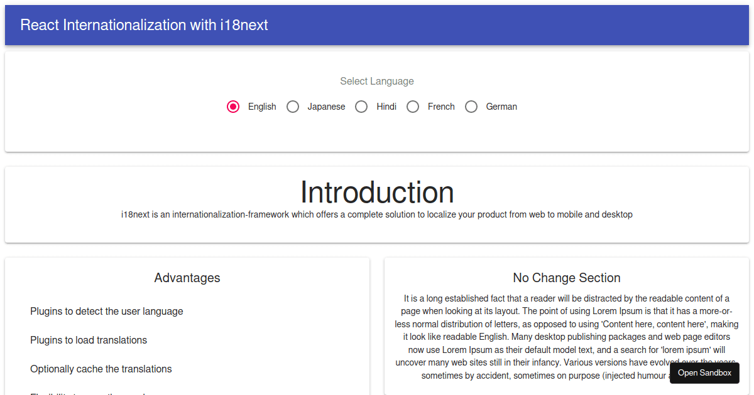Viewport: 754px width, 395px height.
Task: Click the No Change Section heading
Action: (x=566, y=278)
